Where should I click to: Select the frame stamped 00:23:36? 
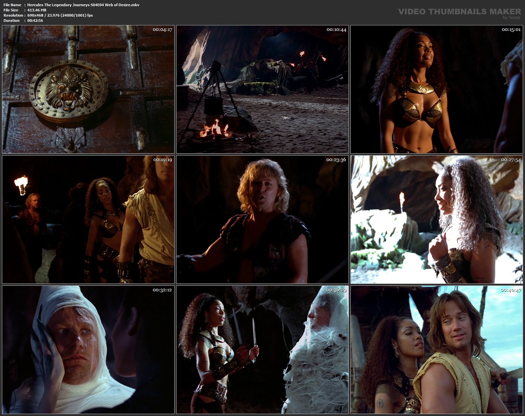pyautogui.click(x=262, y=219)
